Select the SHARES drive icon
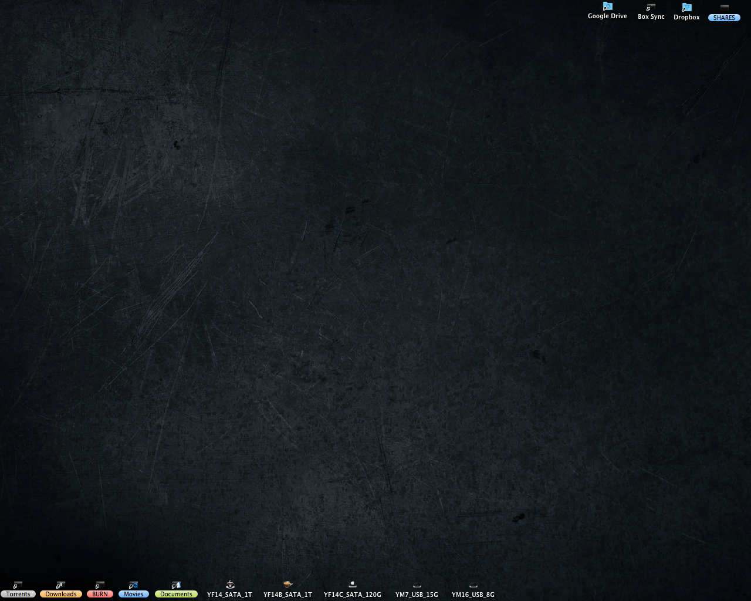The width and height of the screenshot is (751, 601). [725, 7]
